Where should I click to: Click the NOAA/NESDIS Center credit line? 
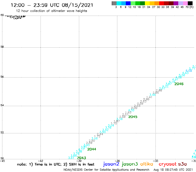pos(106,170)
